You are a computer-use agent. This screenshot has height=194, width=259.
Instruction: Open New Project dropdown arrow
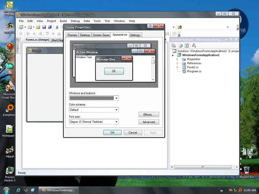point(25,27)
